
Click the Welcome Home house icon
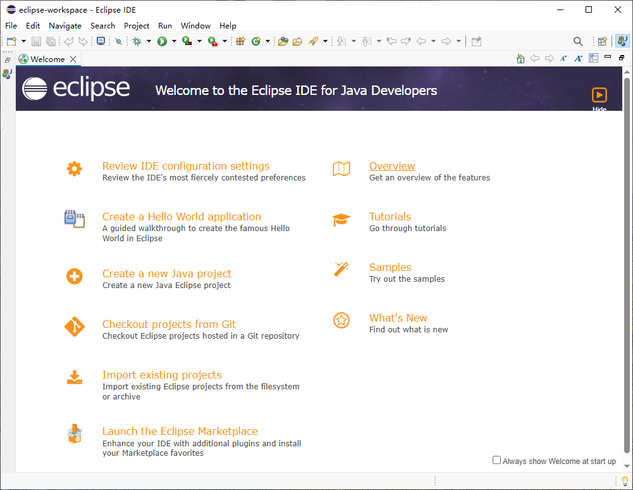tap(521, 59)
